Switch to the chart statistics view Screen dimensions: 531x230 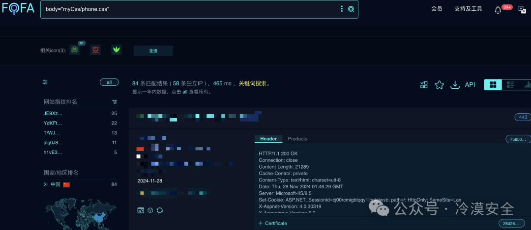527,85
